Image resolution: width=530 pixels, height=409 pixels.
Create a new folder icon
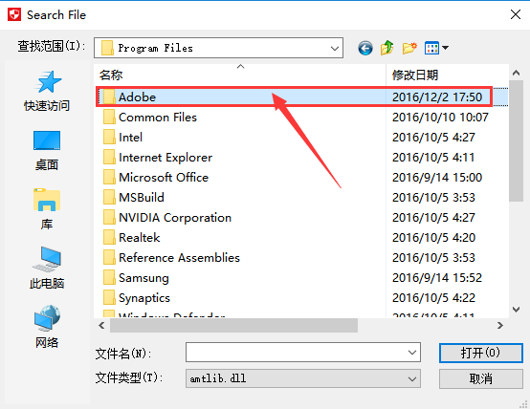click(x=409, y=49)
